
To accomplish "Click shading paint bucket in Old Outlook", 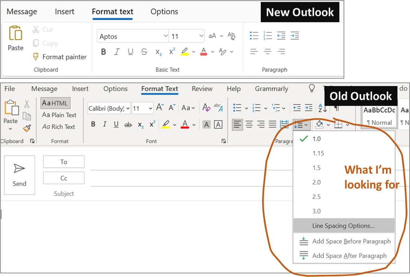I will tap(319, 124).
